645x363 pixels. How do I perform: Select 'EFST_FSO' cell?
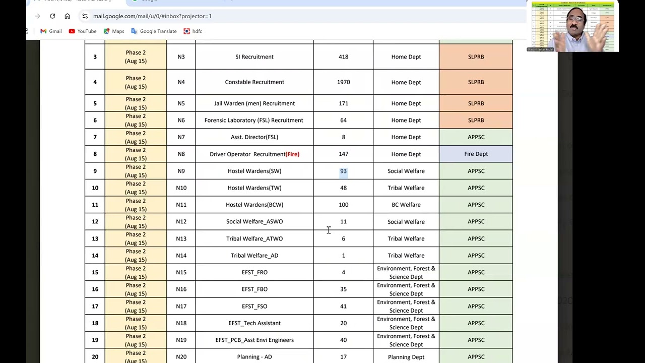[x=254, y=306]
